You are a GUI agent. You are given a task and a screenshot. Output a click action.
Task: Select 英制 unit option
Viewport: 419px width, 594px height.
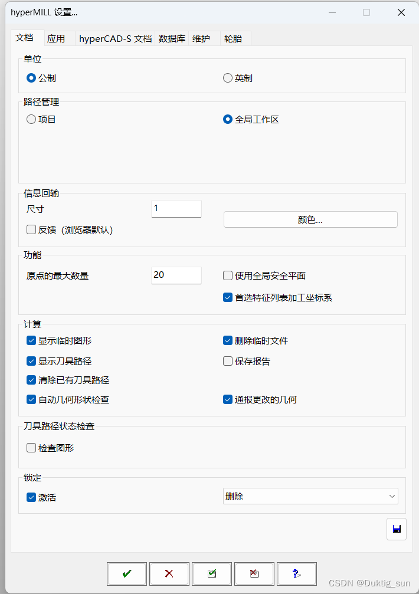click(x=227, y=77)
